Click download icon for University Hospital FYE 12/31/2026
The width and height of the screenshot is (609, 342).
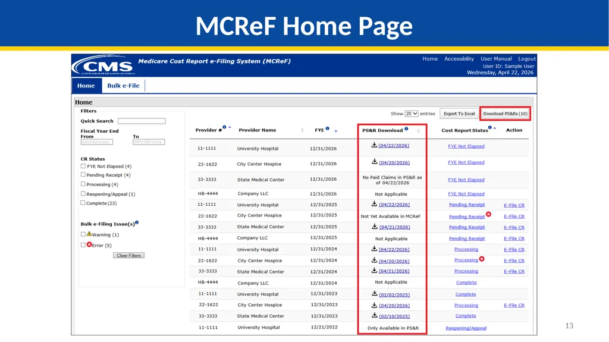(374, 145)
